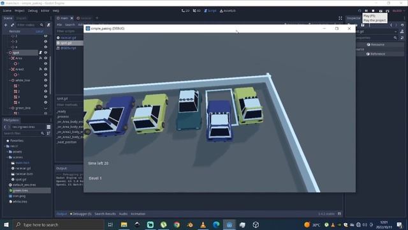Open the Animation bottom panel
This screenshot has width=408, height=230.
(x=138, y=214)
